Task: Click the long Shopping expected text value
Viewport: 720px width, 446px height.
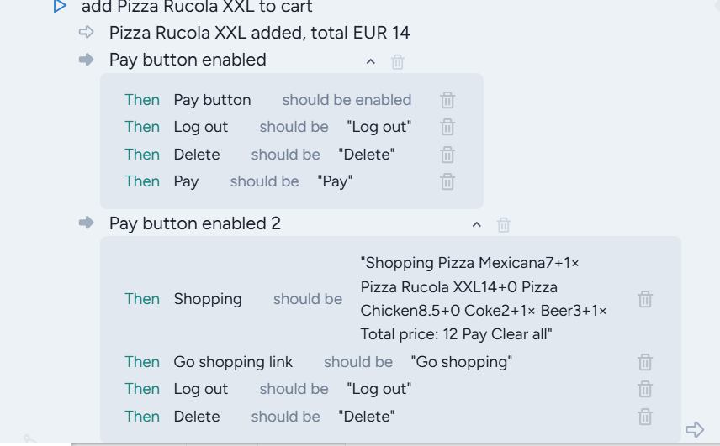Action: (484, 299)
